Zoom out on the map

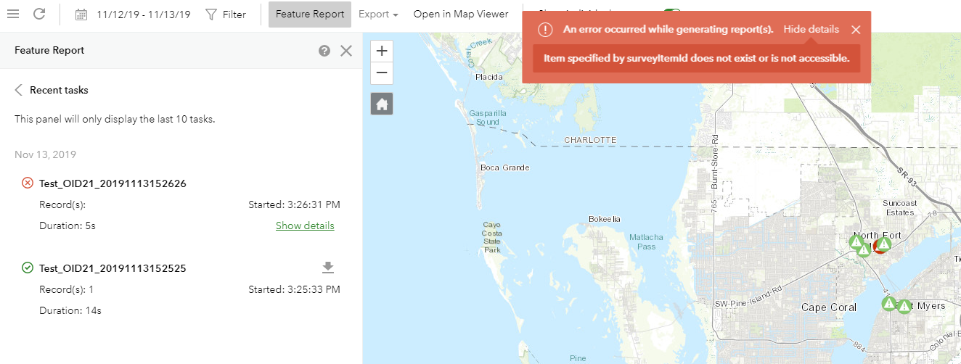(x=382, y=73)
